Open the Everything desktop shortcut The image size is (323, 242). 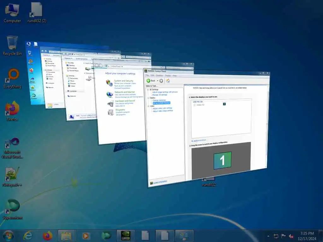[x=12, y=78]
